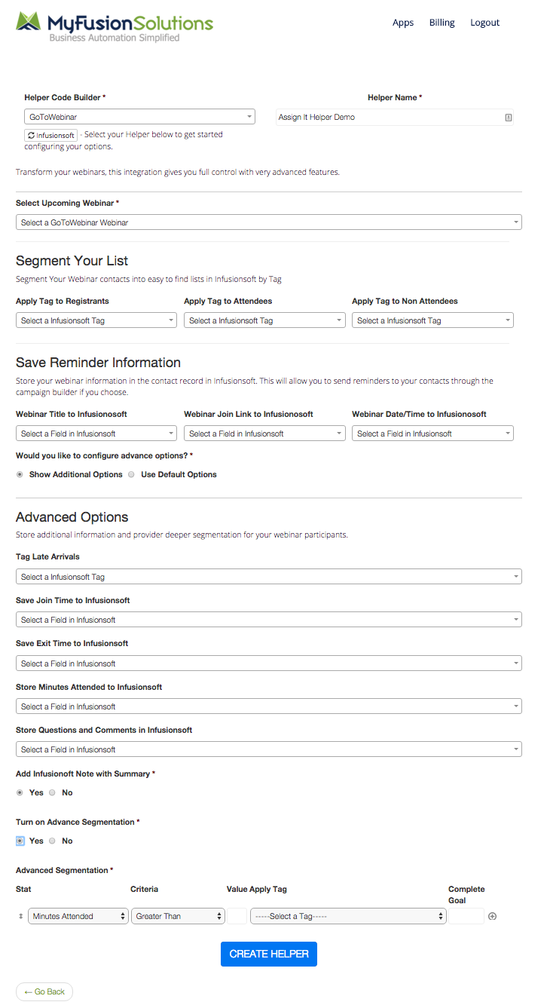Click the Save Reminder Information heading
Screen dimensions: 547x1005
pyautogui.click(x=98, y=363)
